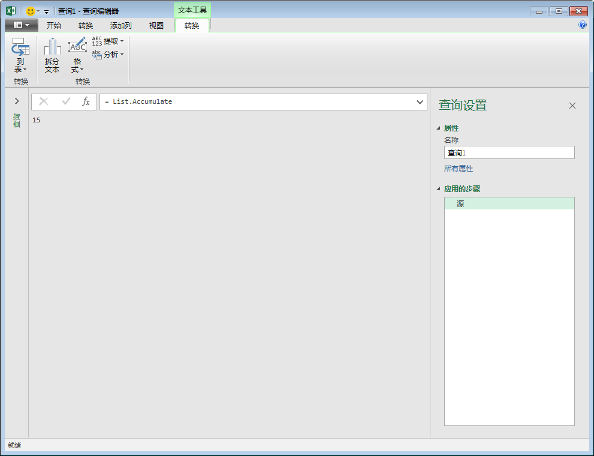The width and height of the screenshot is (594, 456).
Task: Cancel formula edit with the X icon
Action: 44,101
